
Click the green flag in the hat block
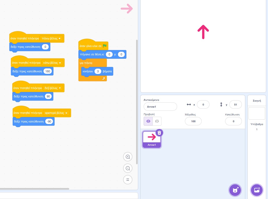pyautogui.click(x=105, y=46)
